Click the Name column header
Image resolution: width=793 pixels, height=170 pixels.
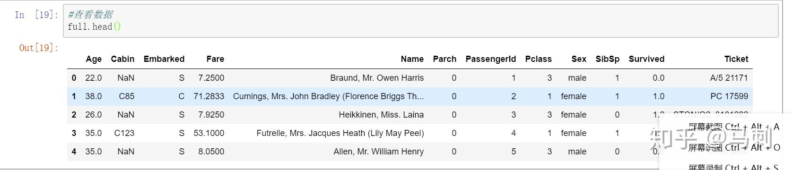(x=412, y=59)
